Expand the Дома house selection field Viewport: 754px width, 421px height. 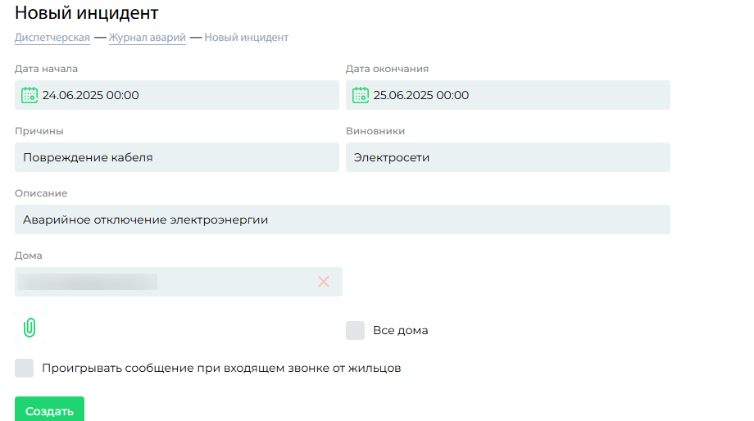(x=179, y=282)
